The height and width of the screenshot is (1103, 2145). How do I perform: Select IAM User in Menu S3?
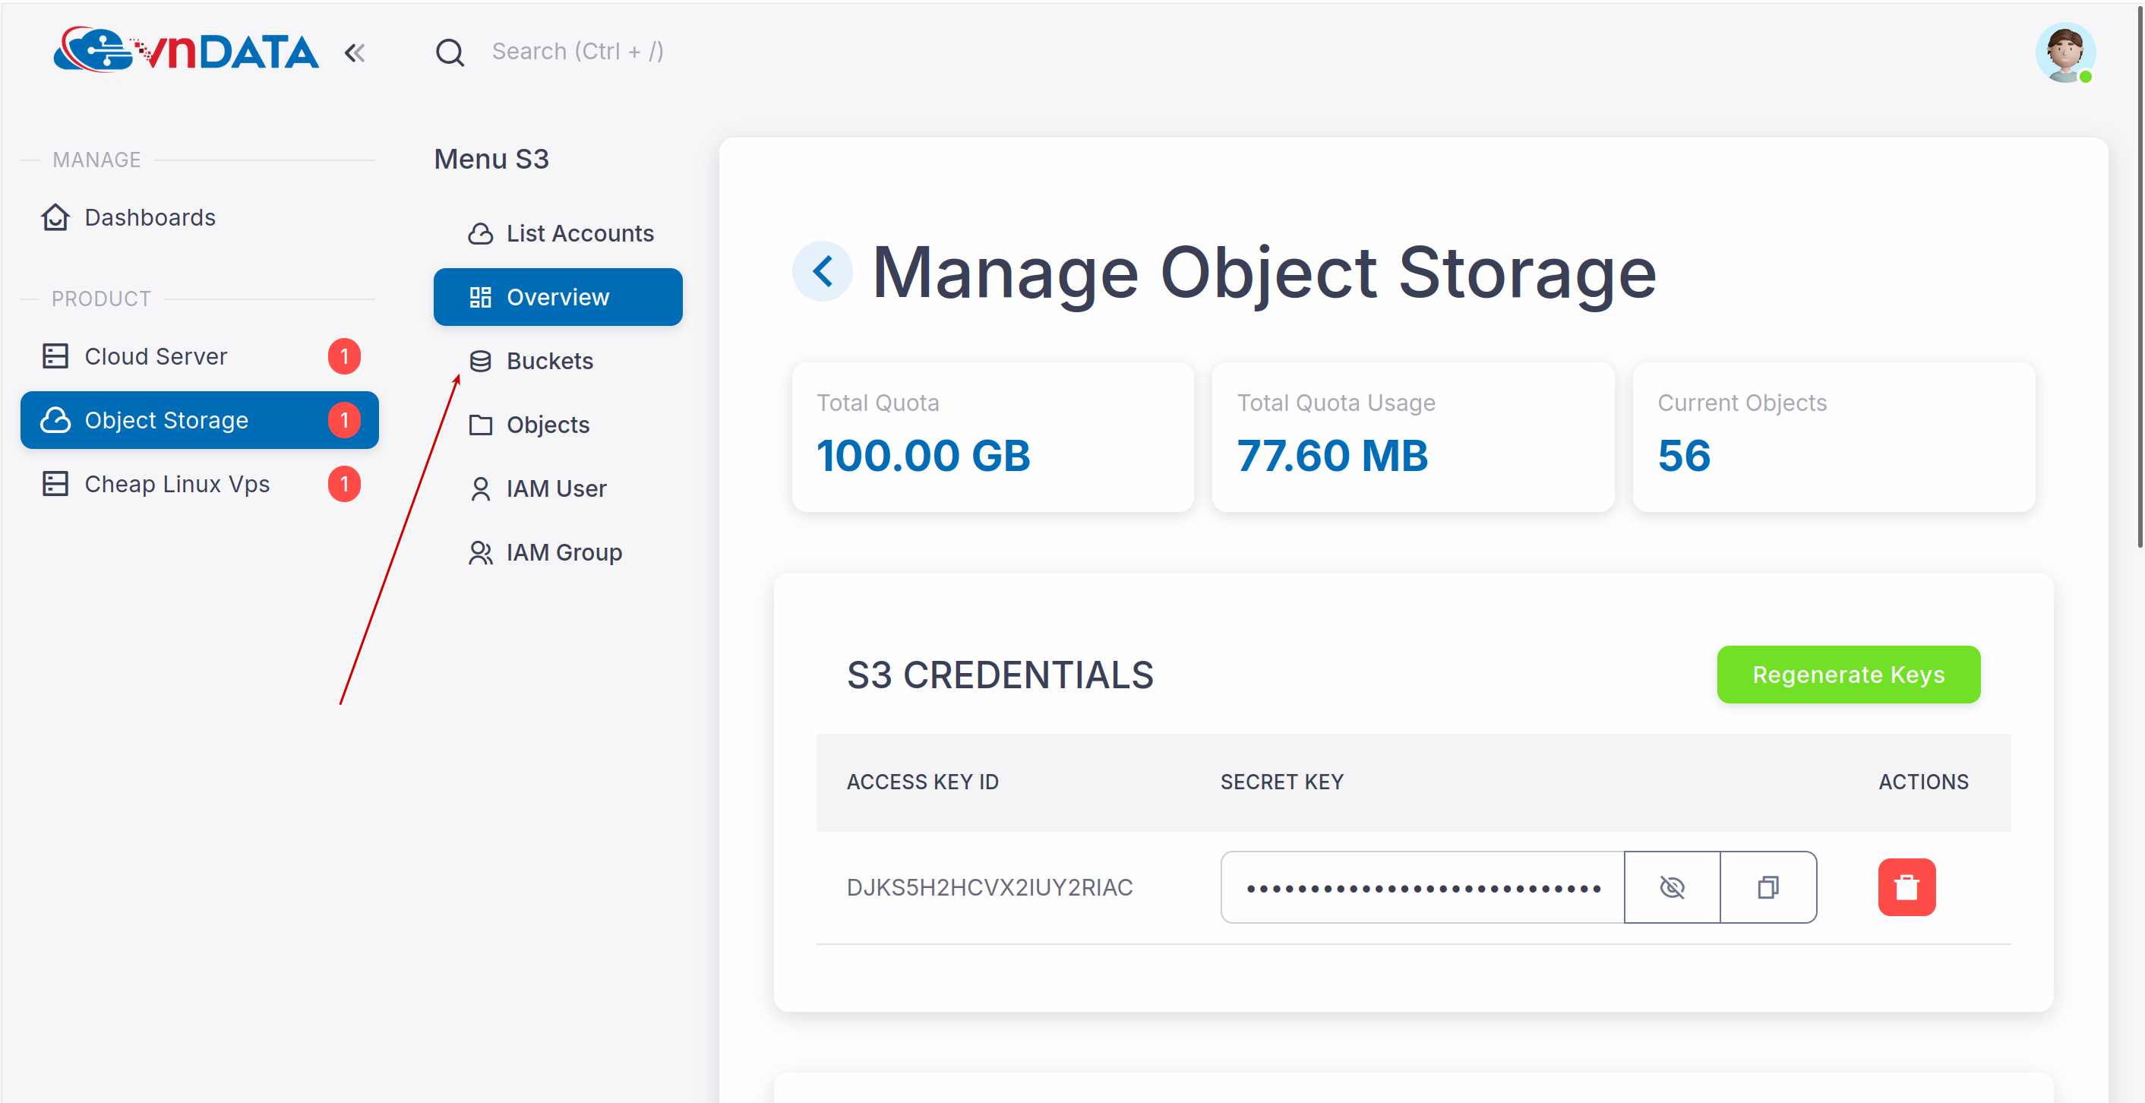point(555,488)
